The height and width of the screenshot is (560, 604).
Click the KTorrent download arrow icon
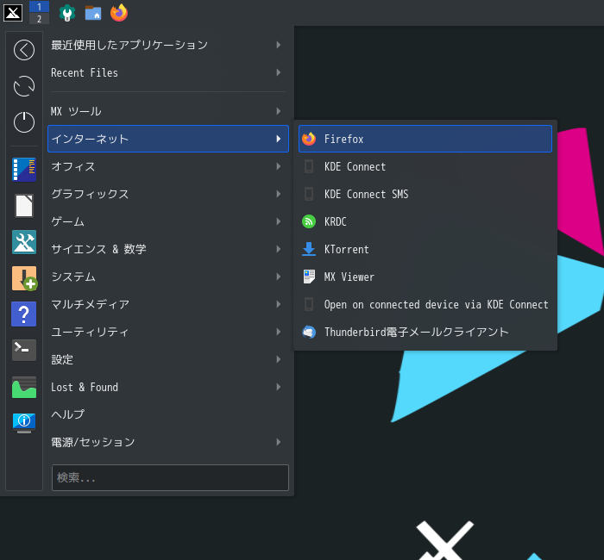click(x=309, y=249)
